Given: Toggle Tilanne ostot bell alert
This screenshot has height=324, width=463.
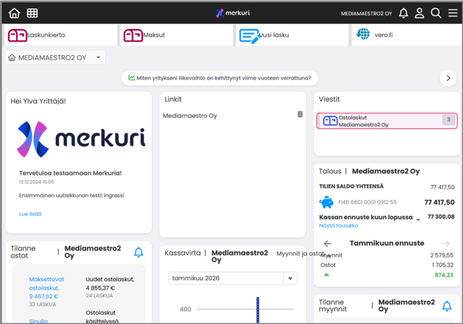Looking at the screenshot, I should tap(138, 252).
